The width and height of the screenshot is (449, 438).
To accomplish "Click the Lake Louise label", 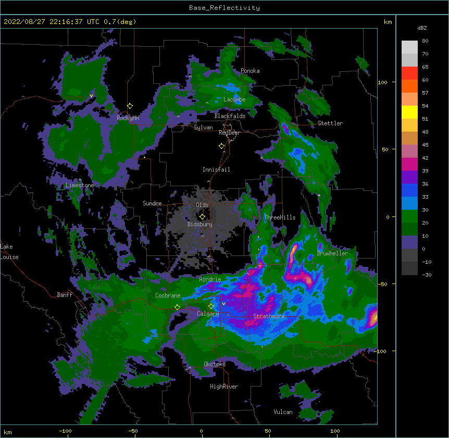I will point(8,252).
